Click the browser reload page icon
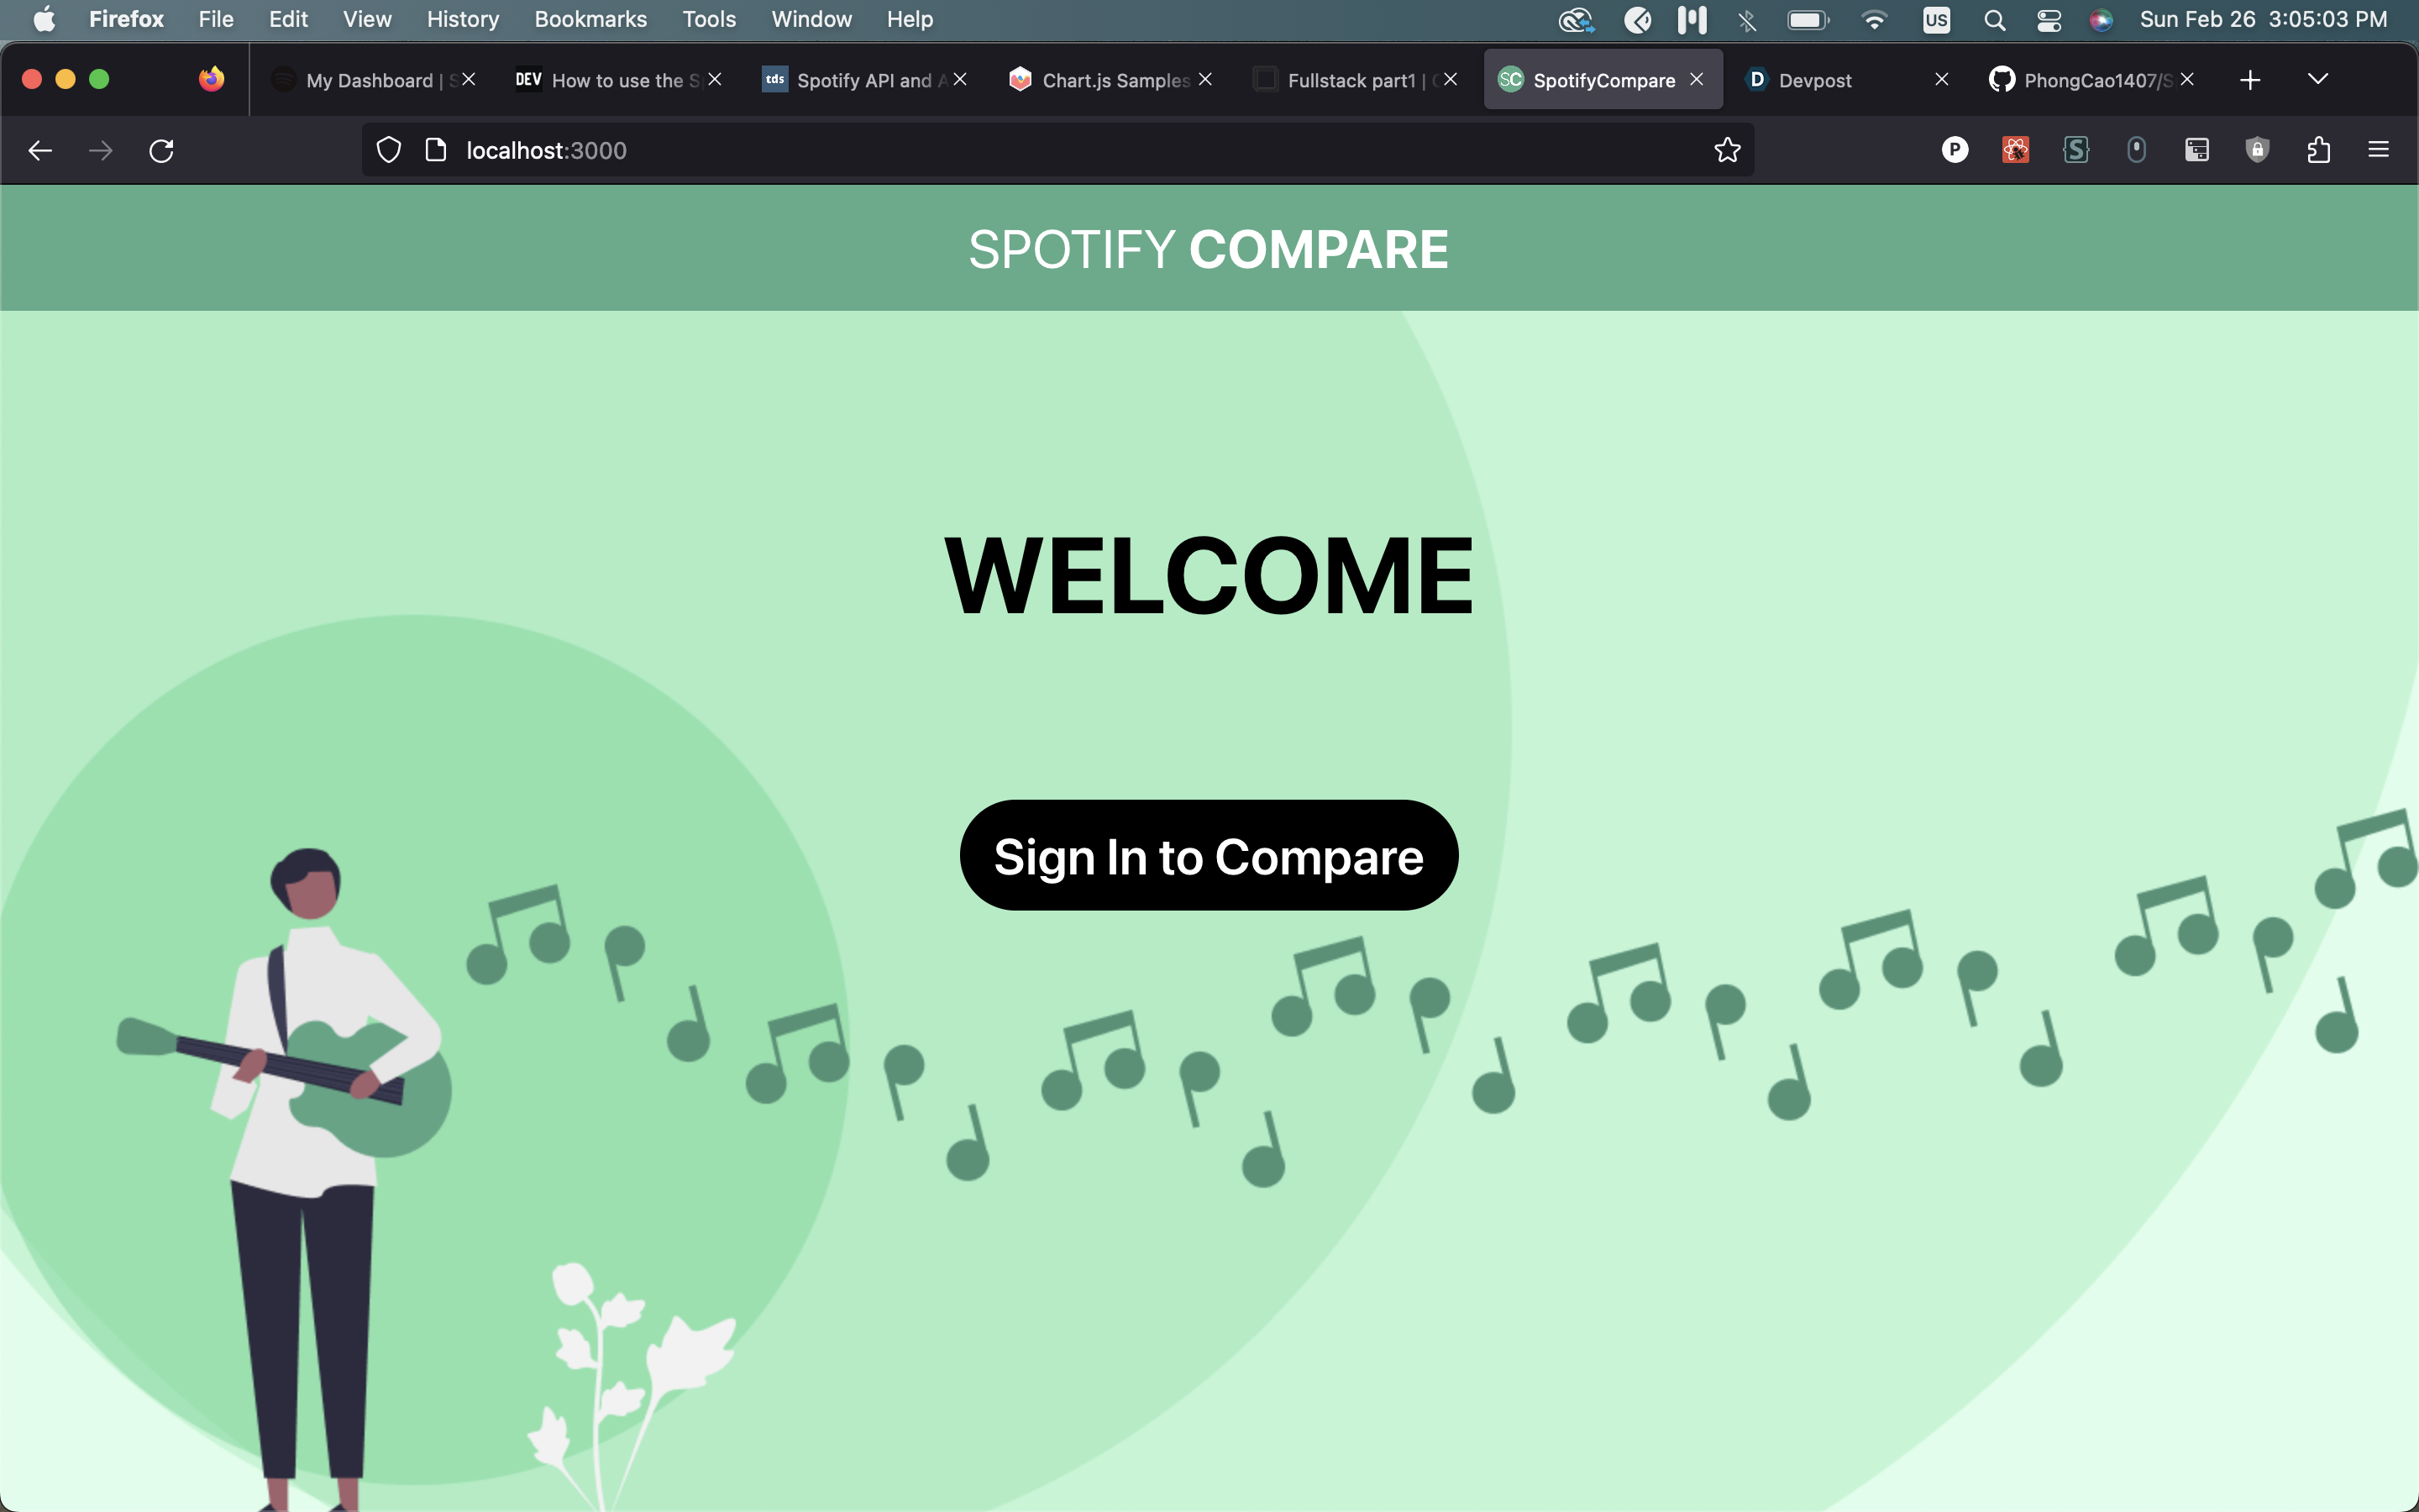The height and width of the screenshot is (1512, 2419). pyautogui.click(x=162, y=151)
